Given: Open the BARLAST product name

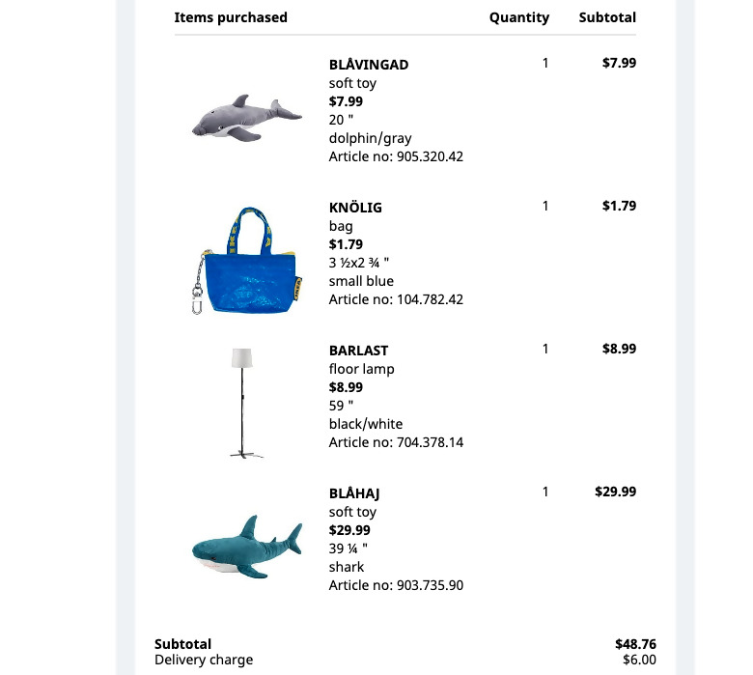Looking at the screenshot, I should click(358, 351).
